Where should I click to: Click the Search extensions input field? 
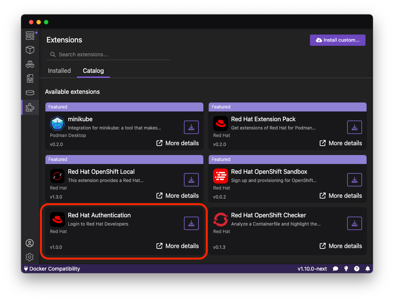click(x=109, y=54)
